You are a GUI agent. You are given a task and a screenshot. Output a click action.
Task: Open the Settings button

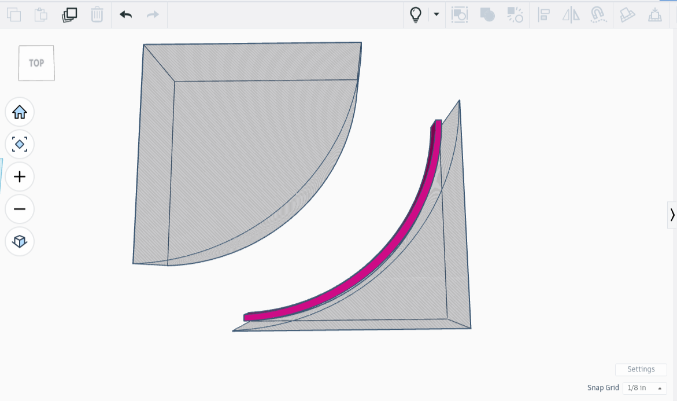pos(641,369)
